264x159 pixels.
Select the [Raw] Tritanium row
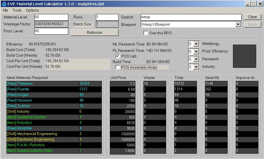tap(54, 84)
